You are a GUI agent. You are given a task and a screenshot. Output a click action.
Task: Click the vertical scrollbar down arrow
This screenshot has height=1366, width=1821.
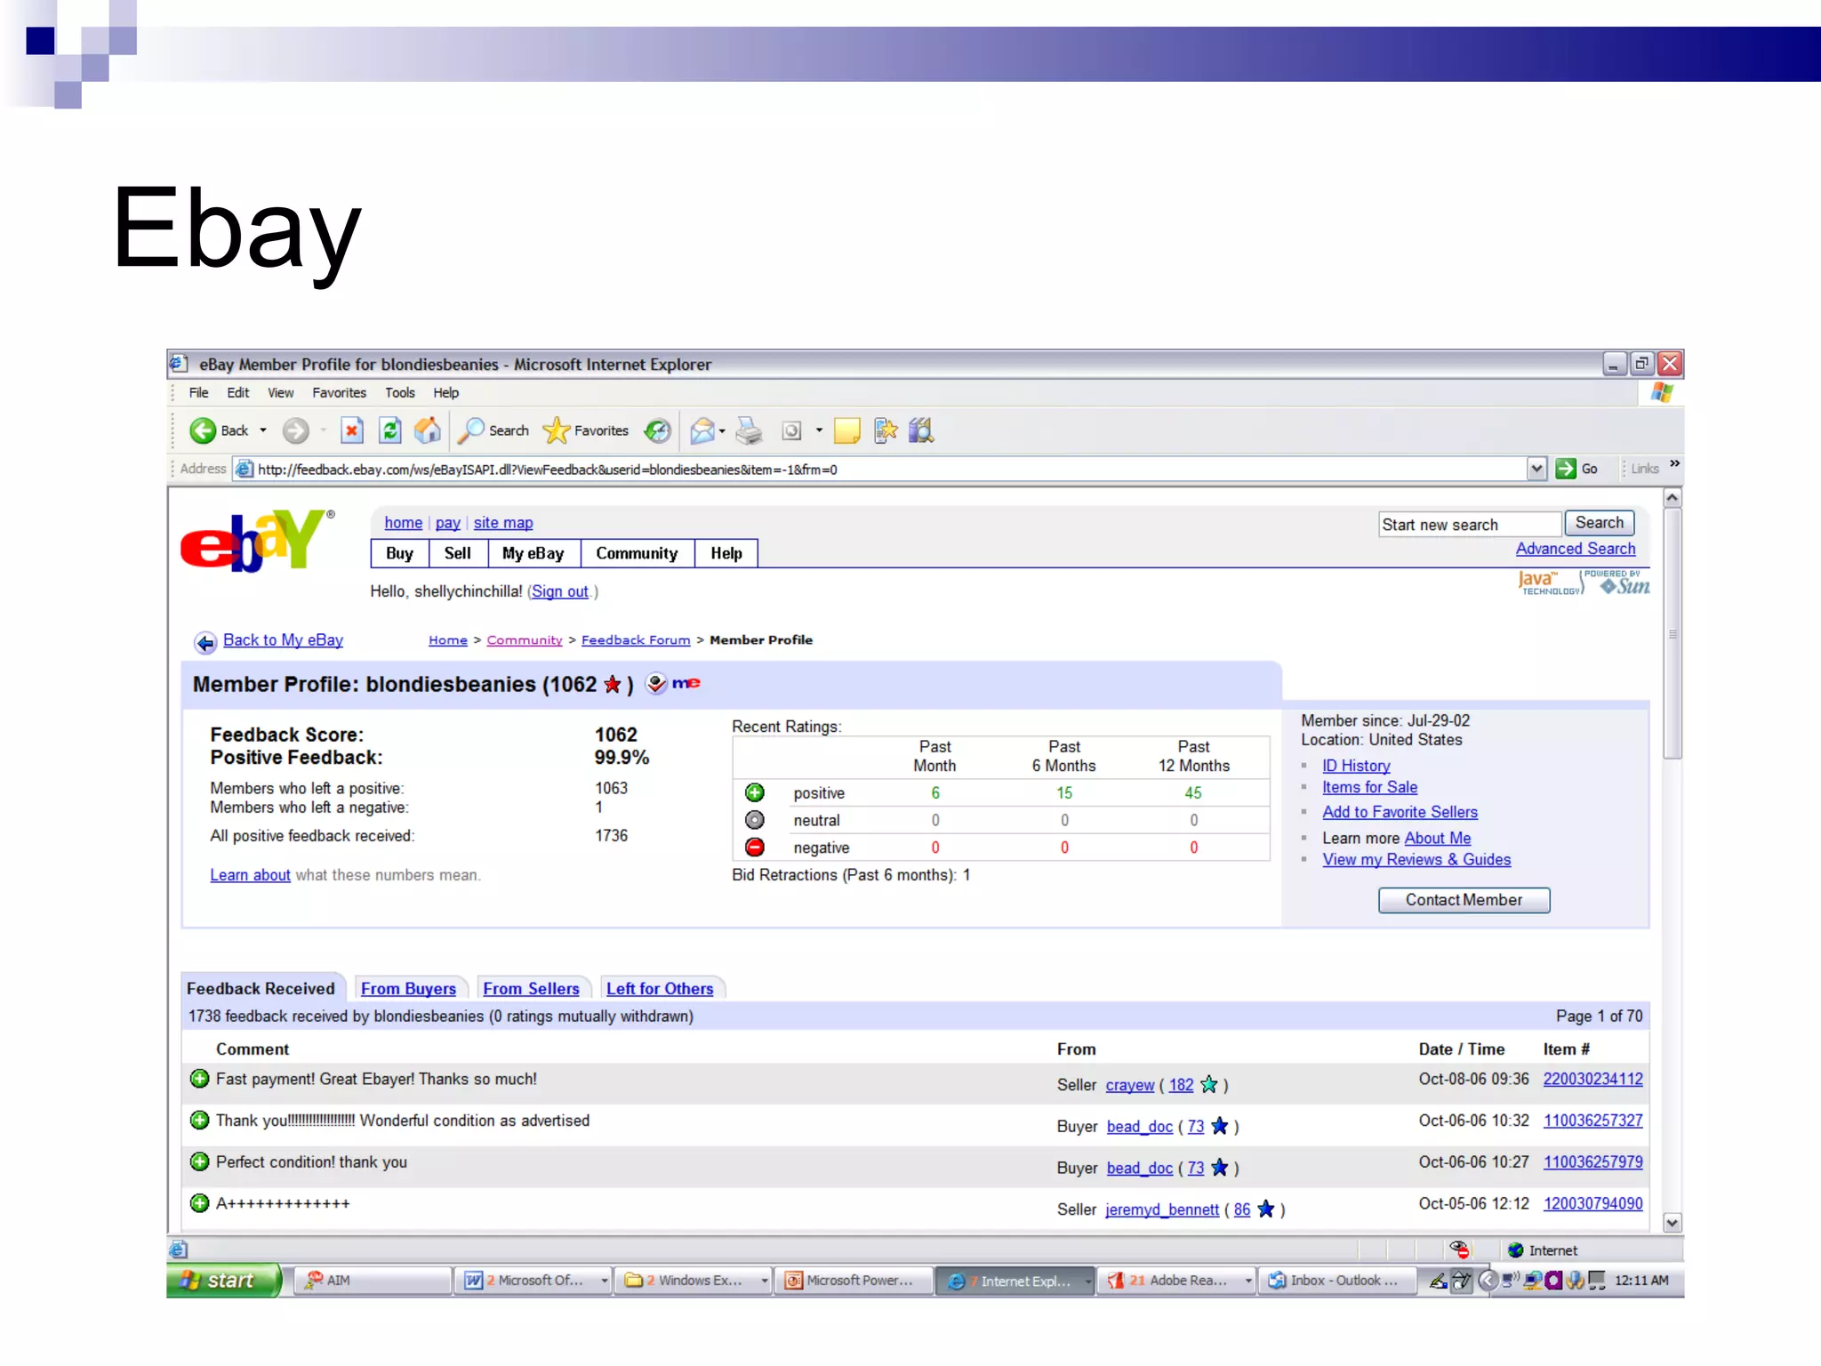tap(1673, 1223)
